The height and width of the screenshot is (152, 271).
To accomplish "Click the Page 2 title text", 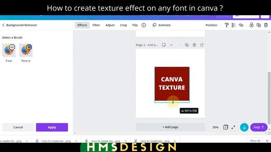I will pos(147,45).
